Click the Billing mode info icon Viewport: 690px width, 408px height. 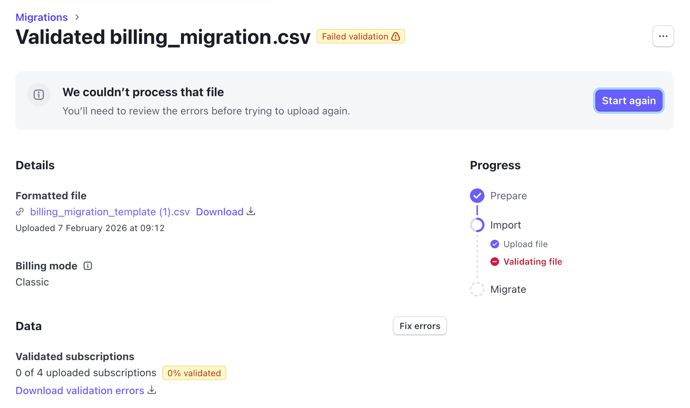click(88, 266)
